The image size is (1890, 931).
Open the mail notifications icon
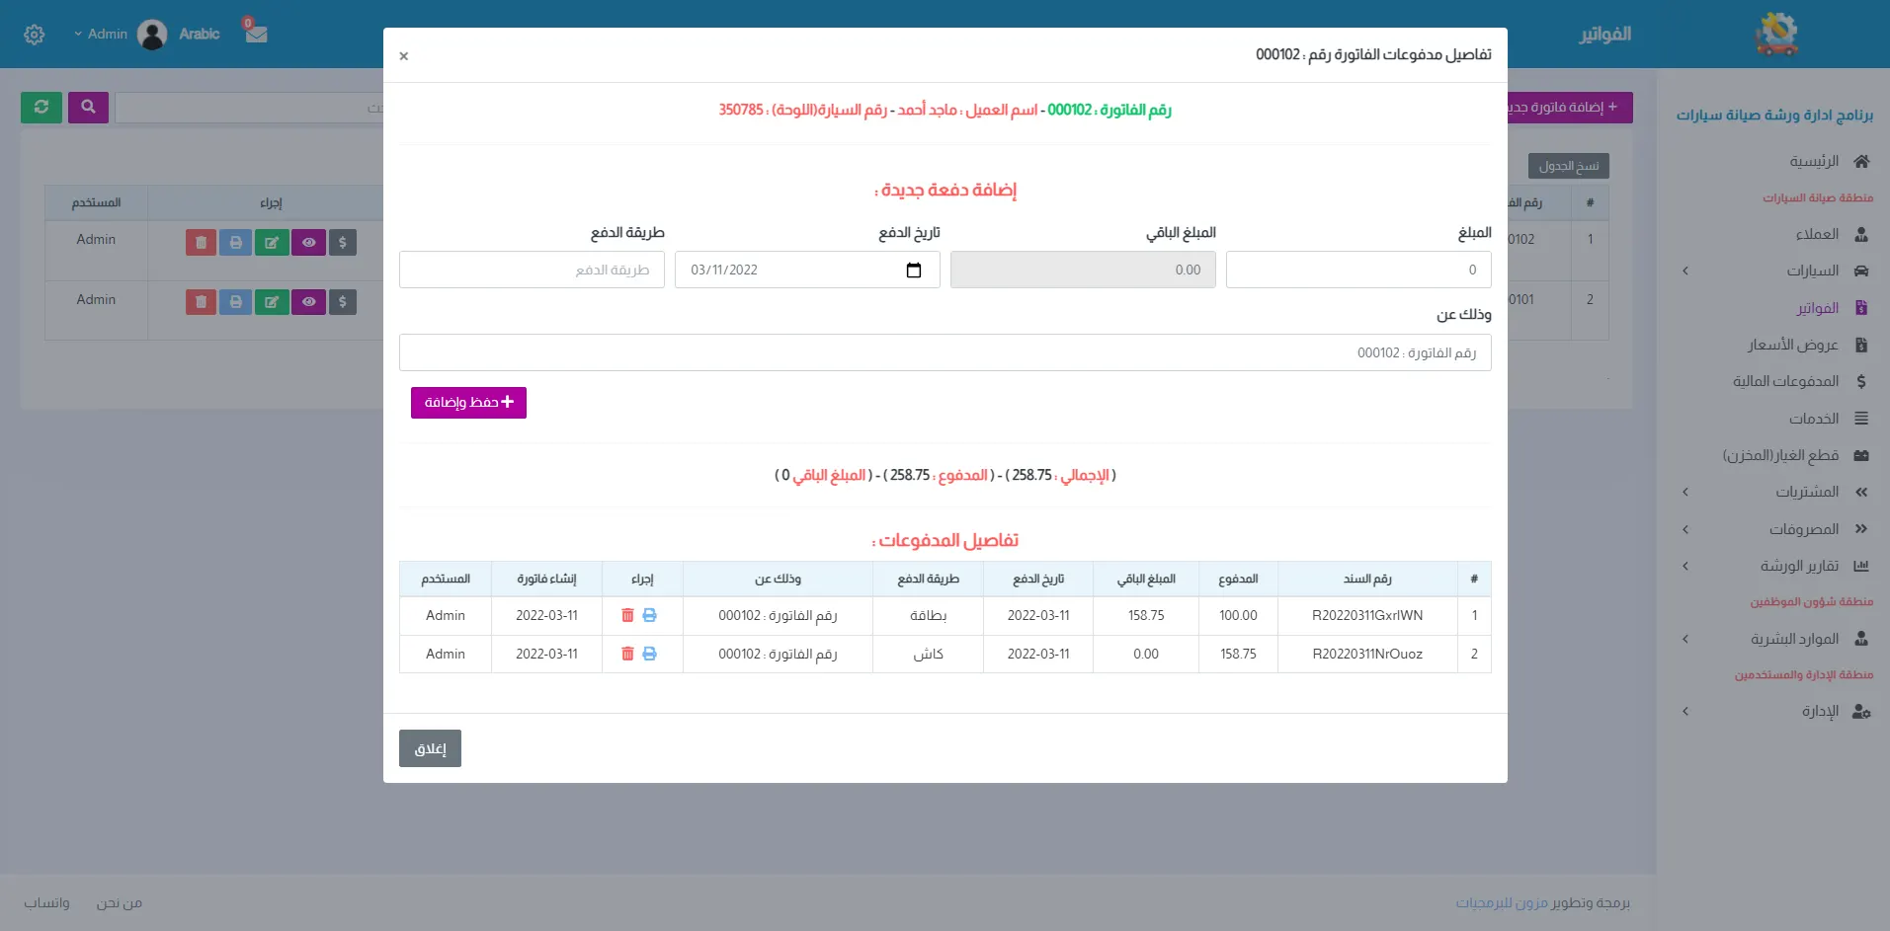256,34
